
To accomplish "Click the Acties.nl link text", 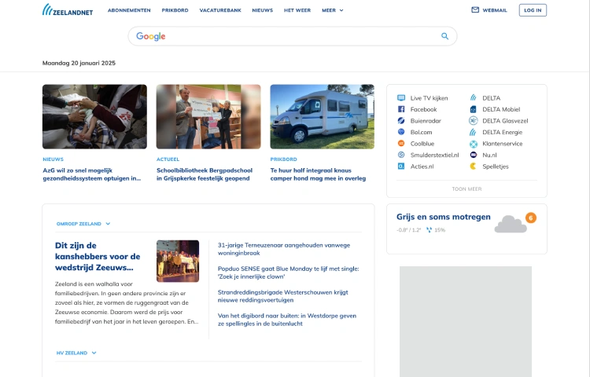I will 422,167.
